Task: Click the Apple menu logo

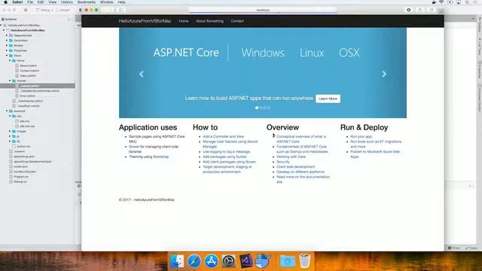Action: (x=5, y=2)
